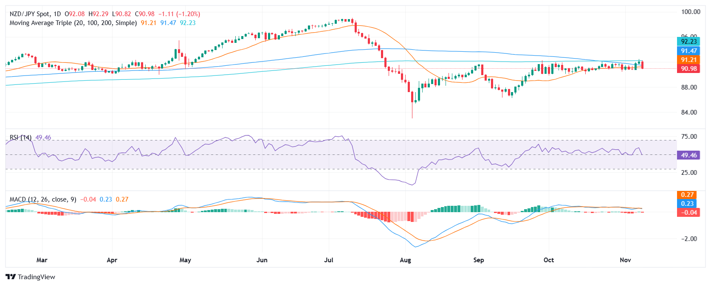Click the purple 49.46 RSI value tag
The width and height of the screenshot is (711, 286).
pyautogui.click(x=688, y=155)
